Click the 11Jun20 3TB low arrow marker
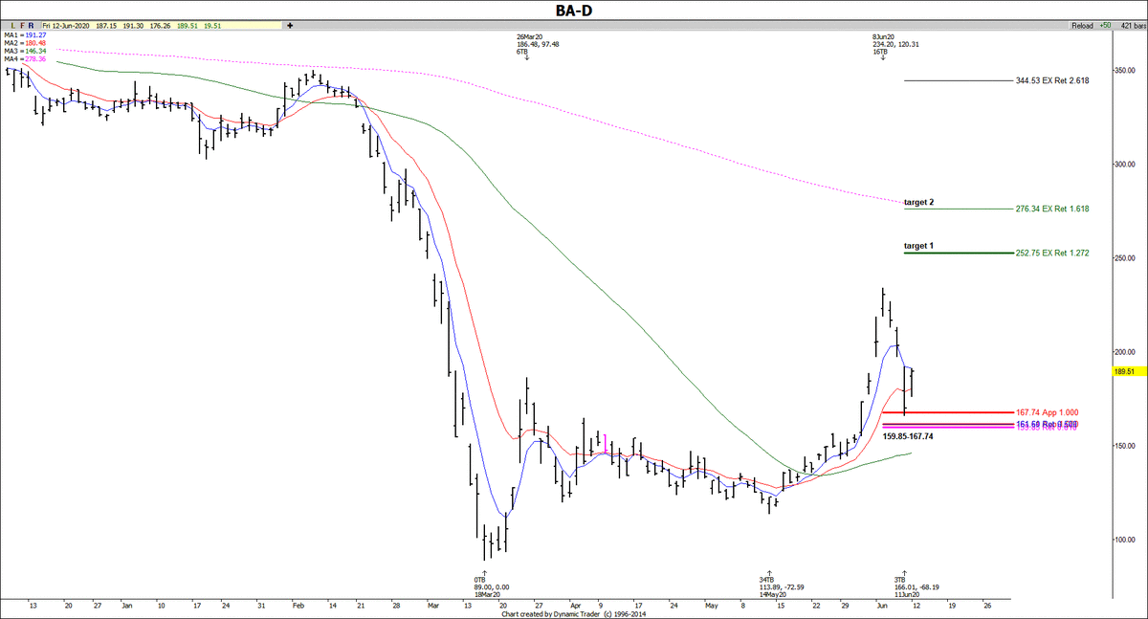Screen dimensions: 1148x619 click(904, 572)
